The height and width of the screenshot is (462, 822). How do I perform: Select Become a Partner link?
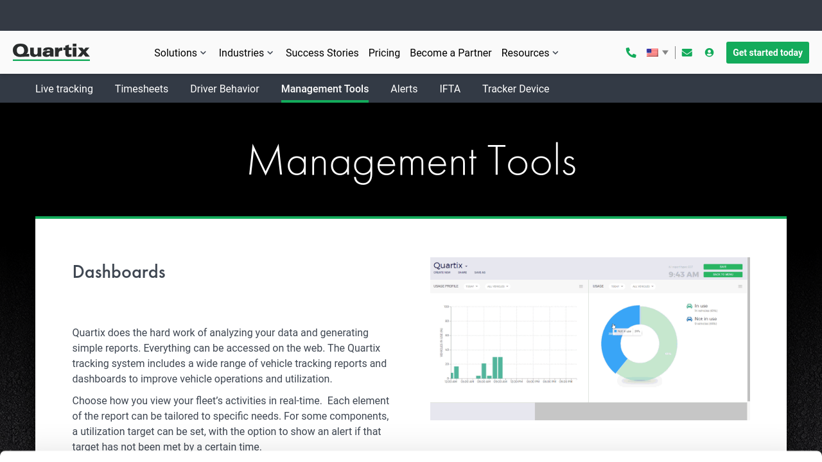(450, 53)
